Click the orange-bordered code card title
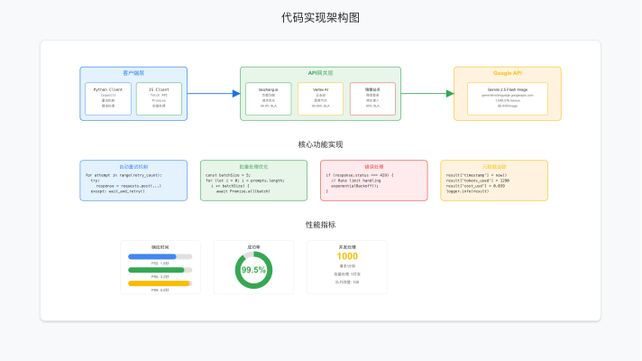 494,167
